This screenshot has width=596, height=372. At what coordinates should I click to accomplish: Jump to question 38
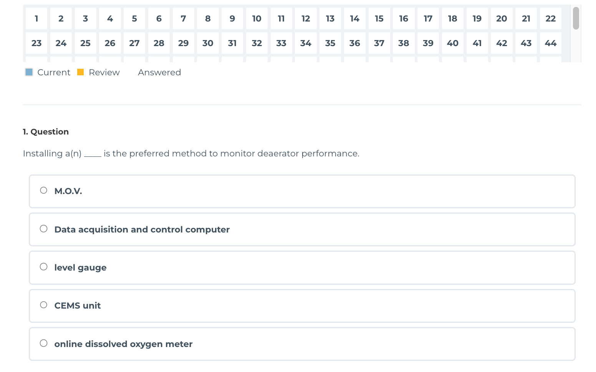(x=404, y=43)
